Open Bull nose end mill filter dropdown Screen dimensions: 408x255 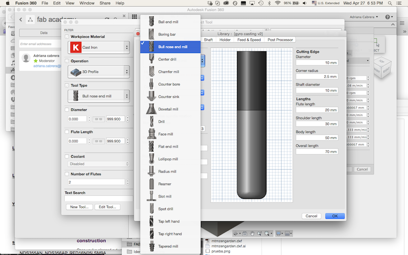click(98, 96)
